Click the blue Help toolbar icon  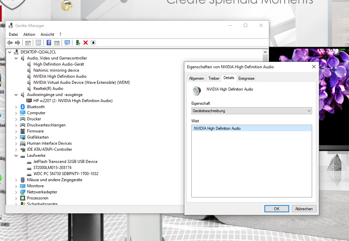[x=49, y=43]
